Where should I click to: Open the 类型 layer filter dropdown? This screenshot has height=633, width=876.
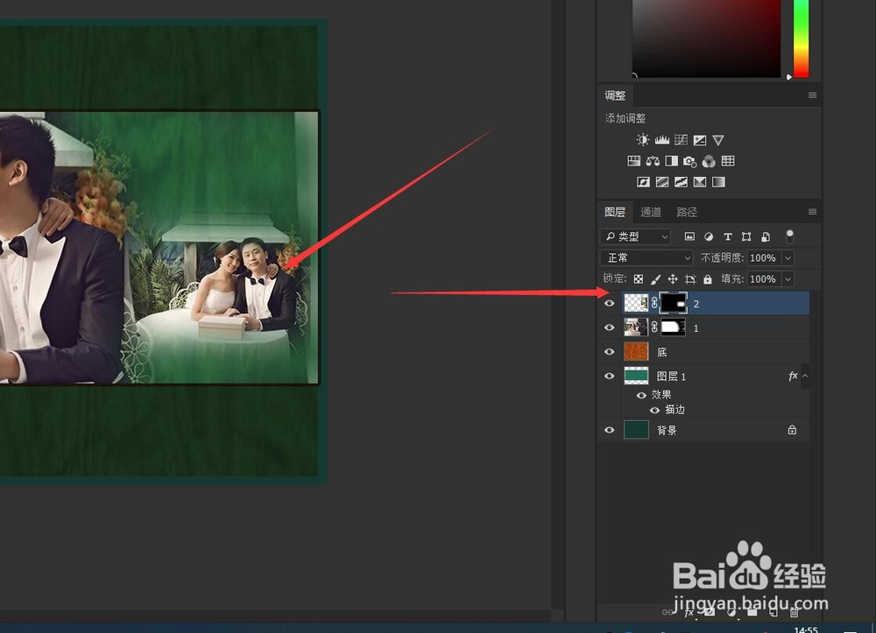(x=636, y=236)
